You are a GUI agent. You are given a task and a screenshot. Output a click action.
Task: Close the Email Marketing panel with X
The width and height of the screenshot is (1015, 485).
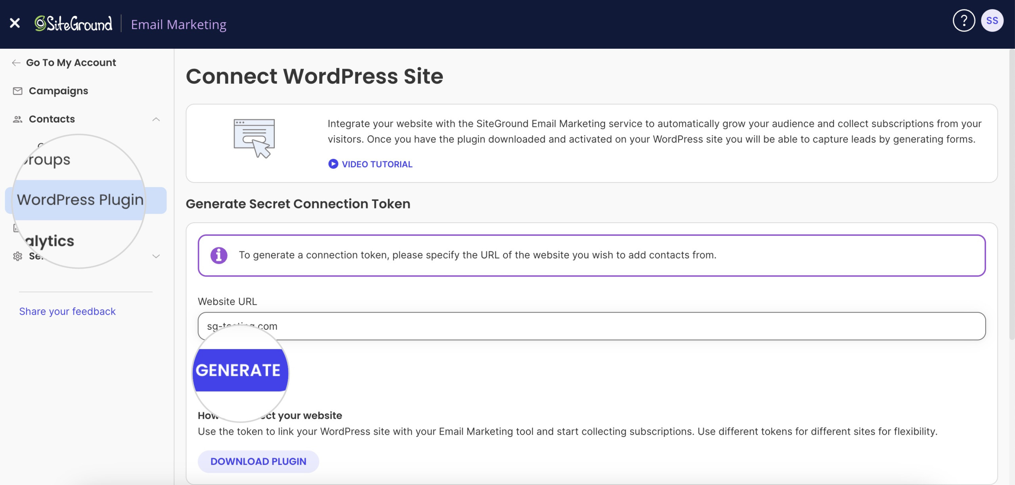15,24
